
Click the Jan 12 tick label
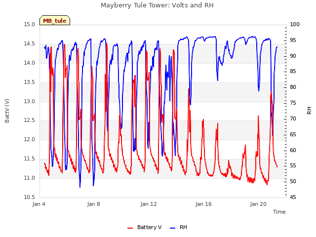coord(149,204)
